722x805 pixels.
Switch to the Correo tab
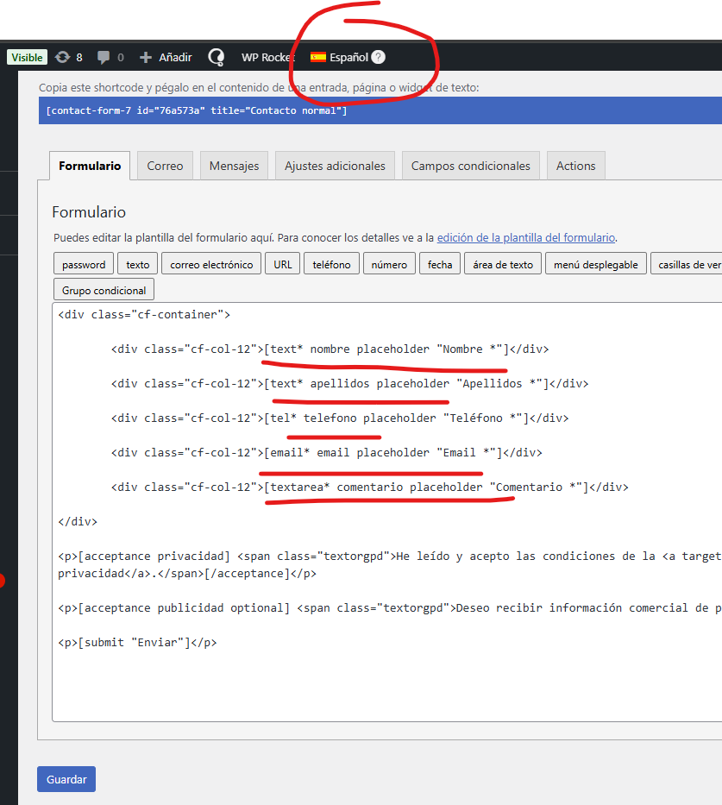coord(165,166)
